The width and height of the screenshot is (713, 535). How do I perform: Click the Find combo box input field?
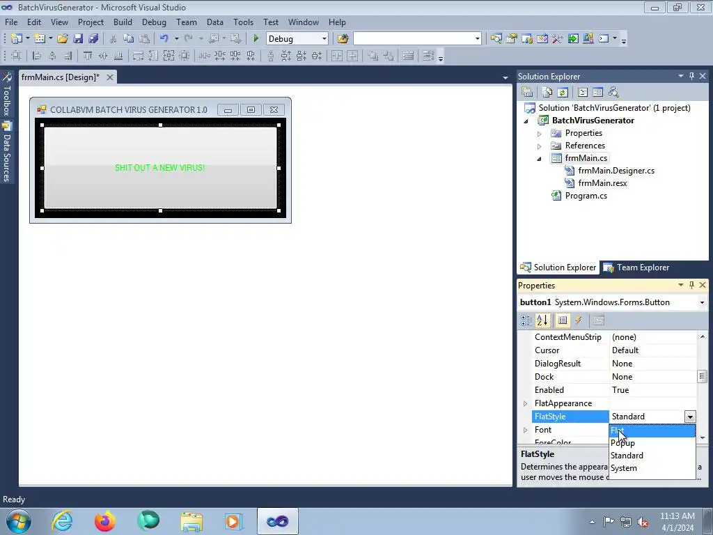click(414, 39)
